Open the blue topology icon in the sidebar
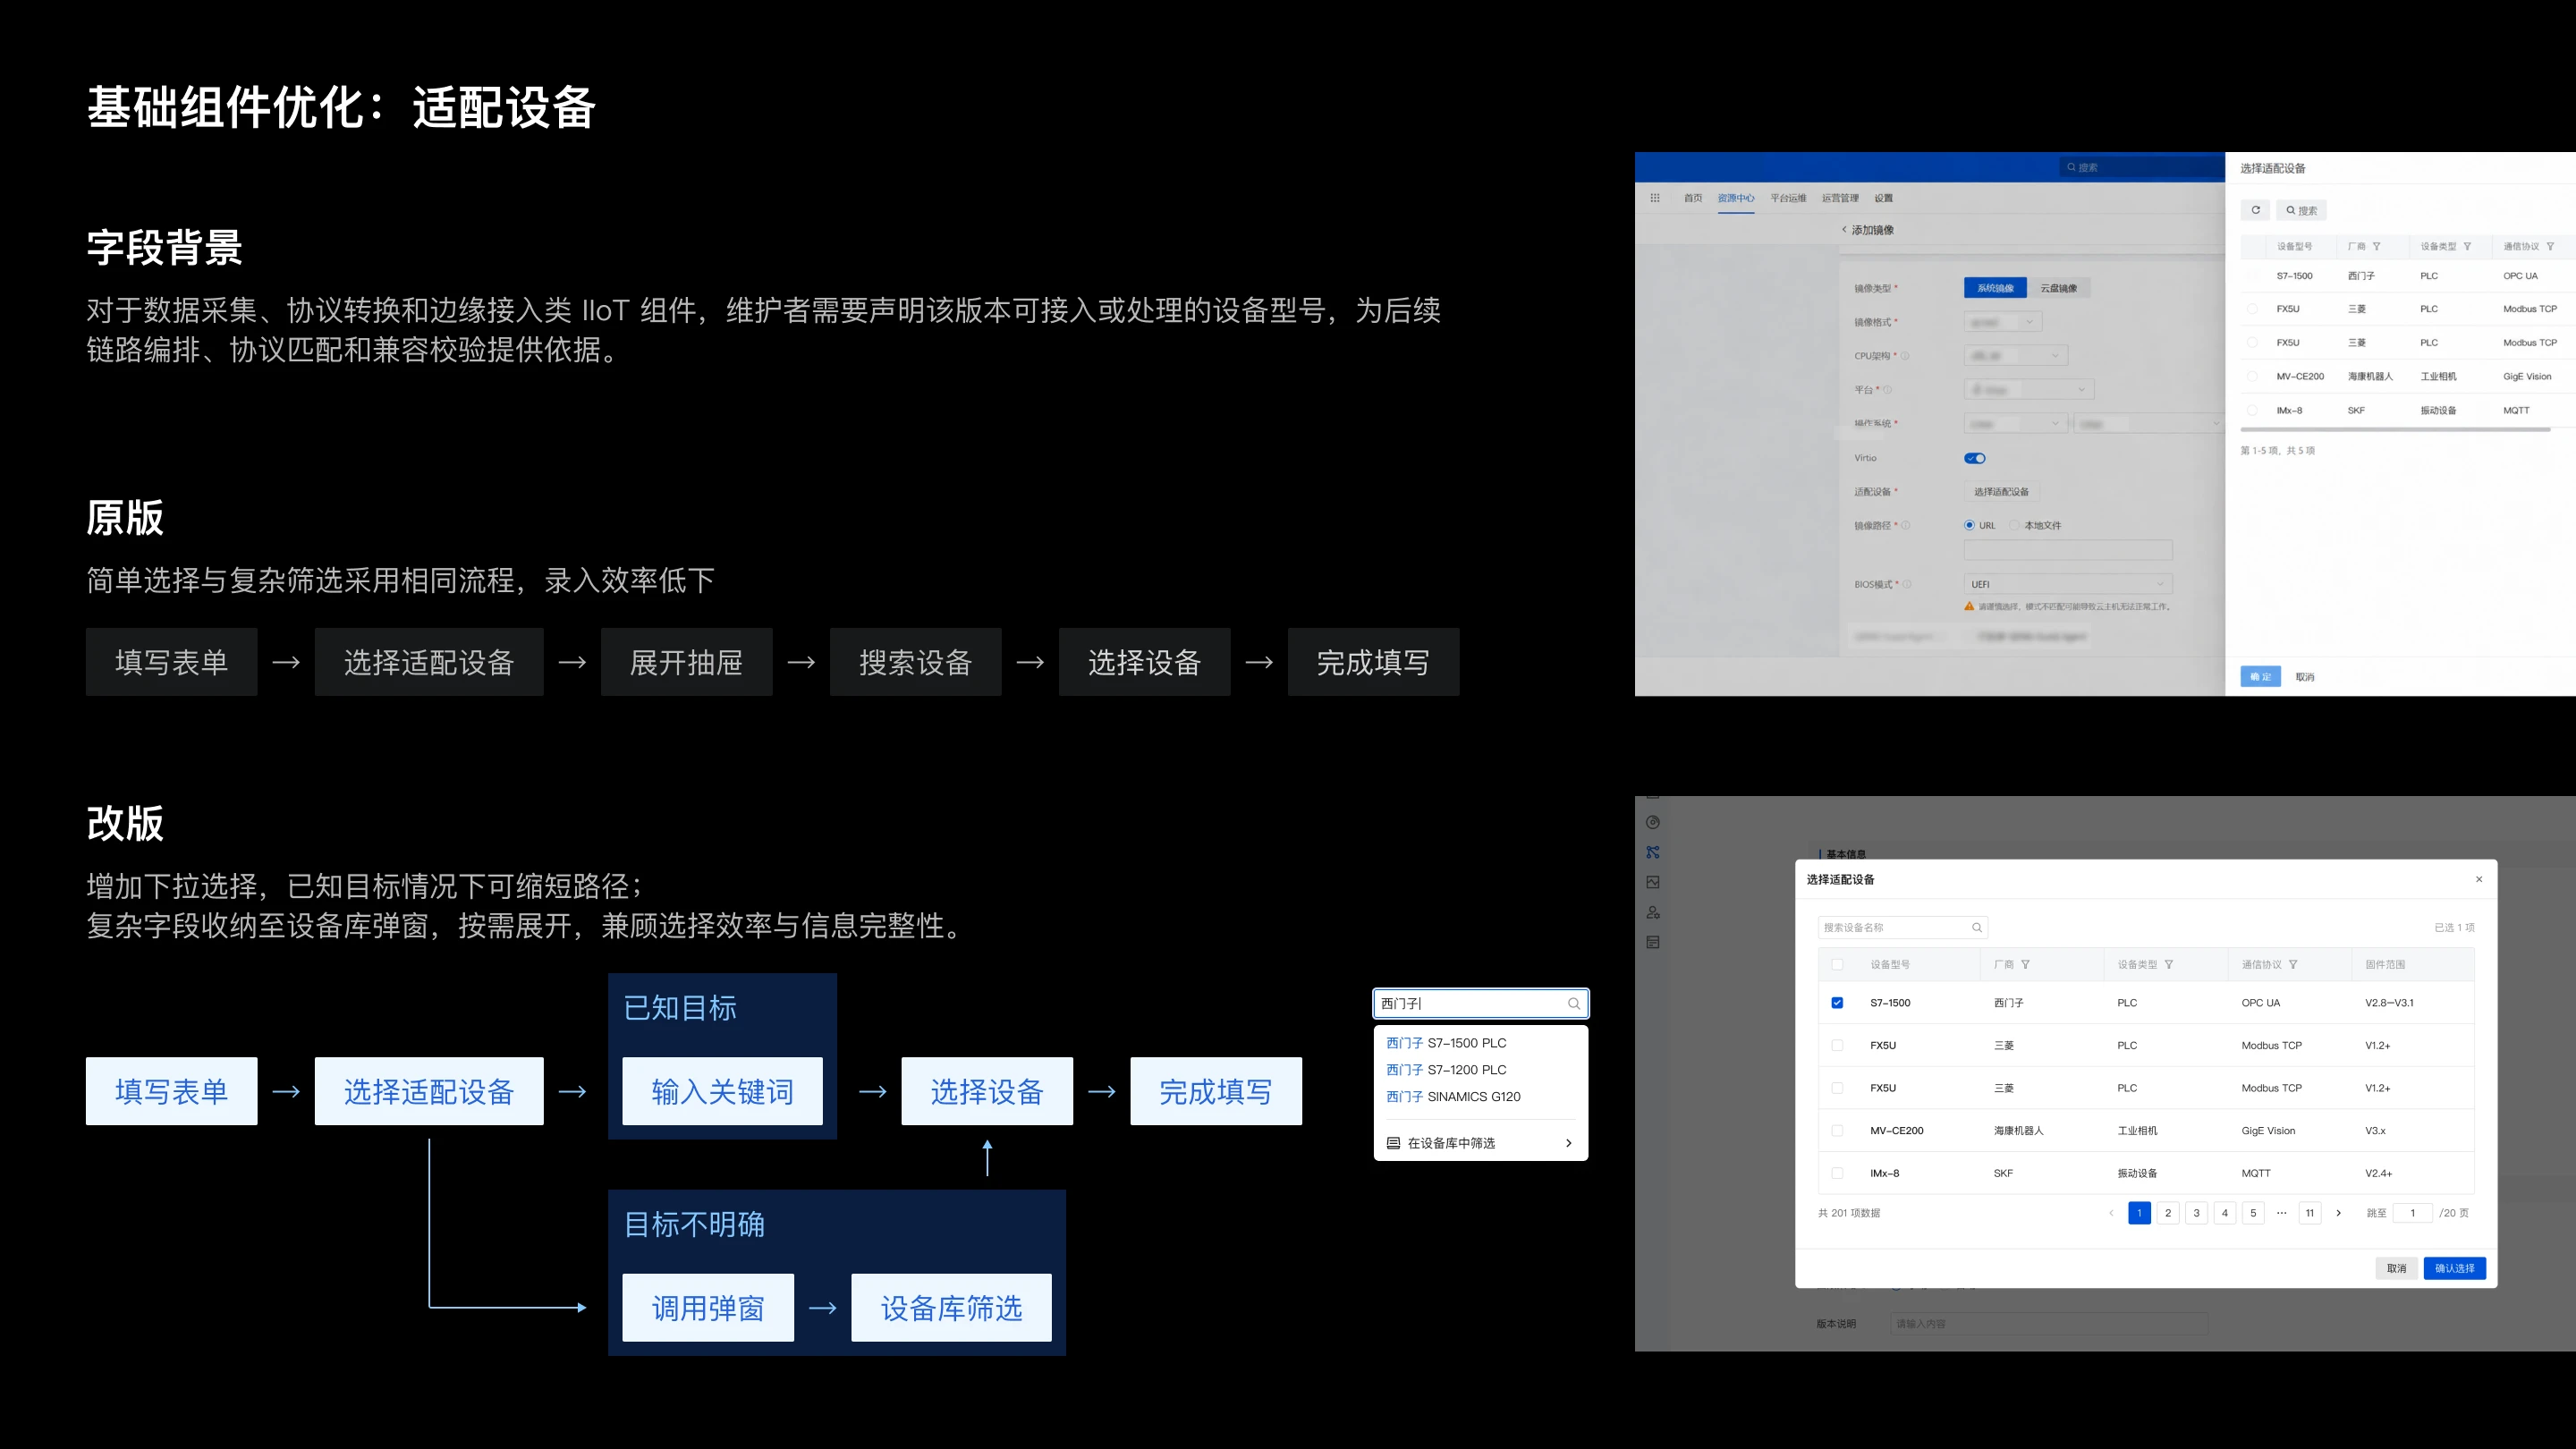The height and width of the screenshot is (1449, 2576). (1653, 853)
